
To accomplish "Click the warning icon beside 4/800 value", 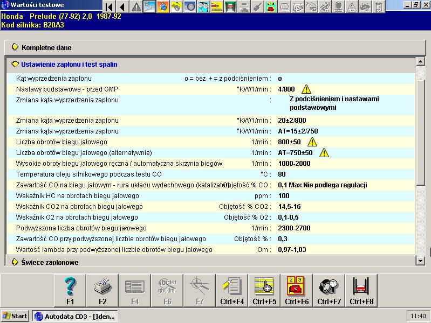I will [x=306, y=89].
